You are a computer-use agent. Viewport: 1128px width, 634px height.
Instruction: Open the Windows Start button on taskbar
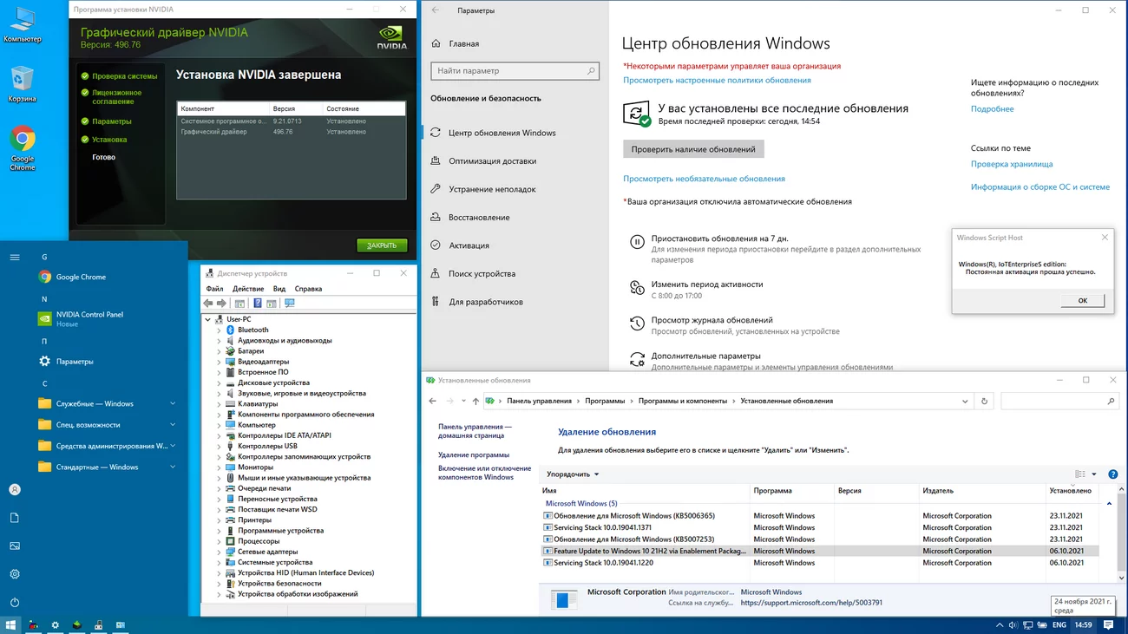[11, 624]
